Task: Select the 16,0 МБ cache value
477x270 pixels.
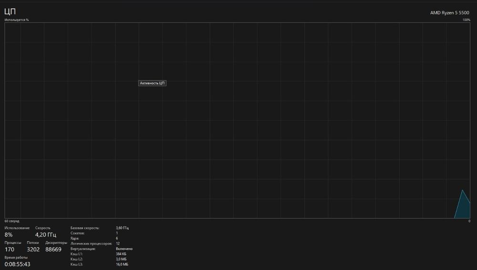Action: (122, 264)
